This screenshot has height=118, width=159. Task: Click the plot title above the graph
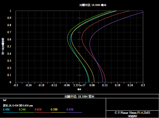click(93, 5)
